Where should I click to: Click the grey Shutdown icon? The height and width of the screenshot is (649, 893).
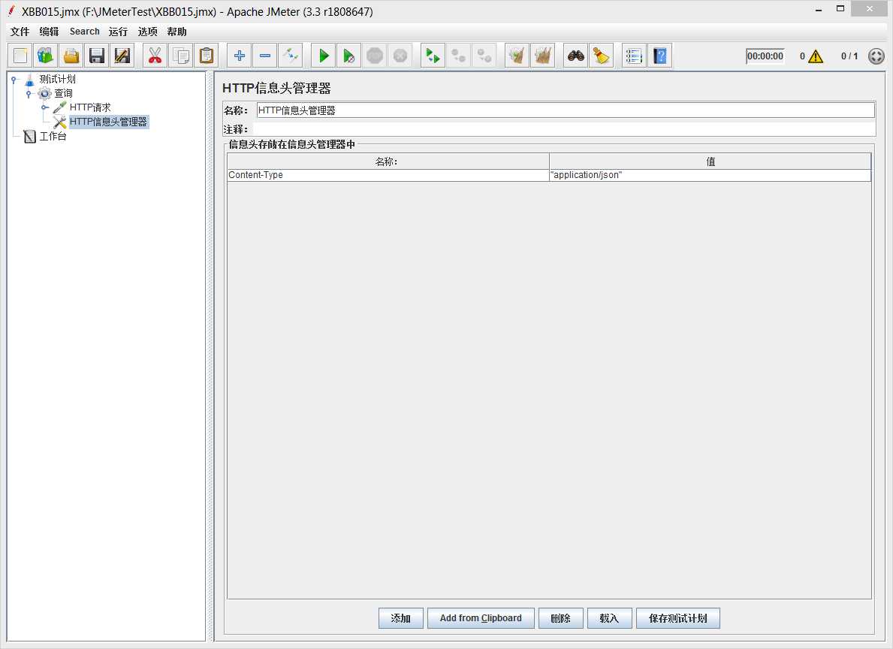click(x=400, y=56)
